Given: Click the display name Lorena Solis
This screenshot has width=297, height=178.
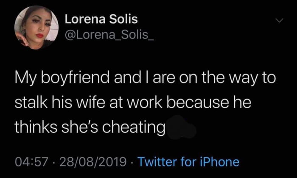Looking at the screenshot, I should click(101, 19).
